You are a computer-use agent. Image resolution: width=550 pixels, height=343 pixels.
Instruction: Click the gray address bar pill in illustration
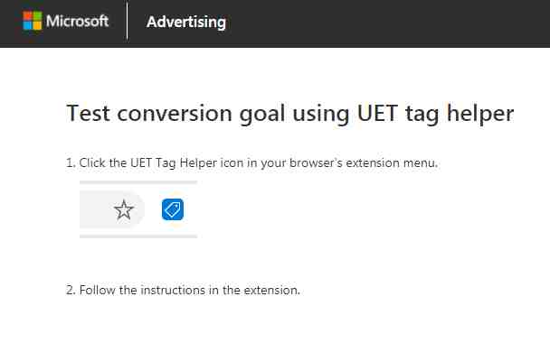click(x=112, y=209)
